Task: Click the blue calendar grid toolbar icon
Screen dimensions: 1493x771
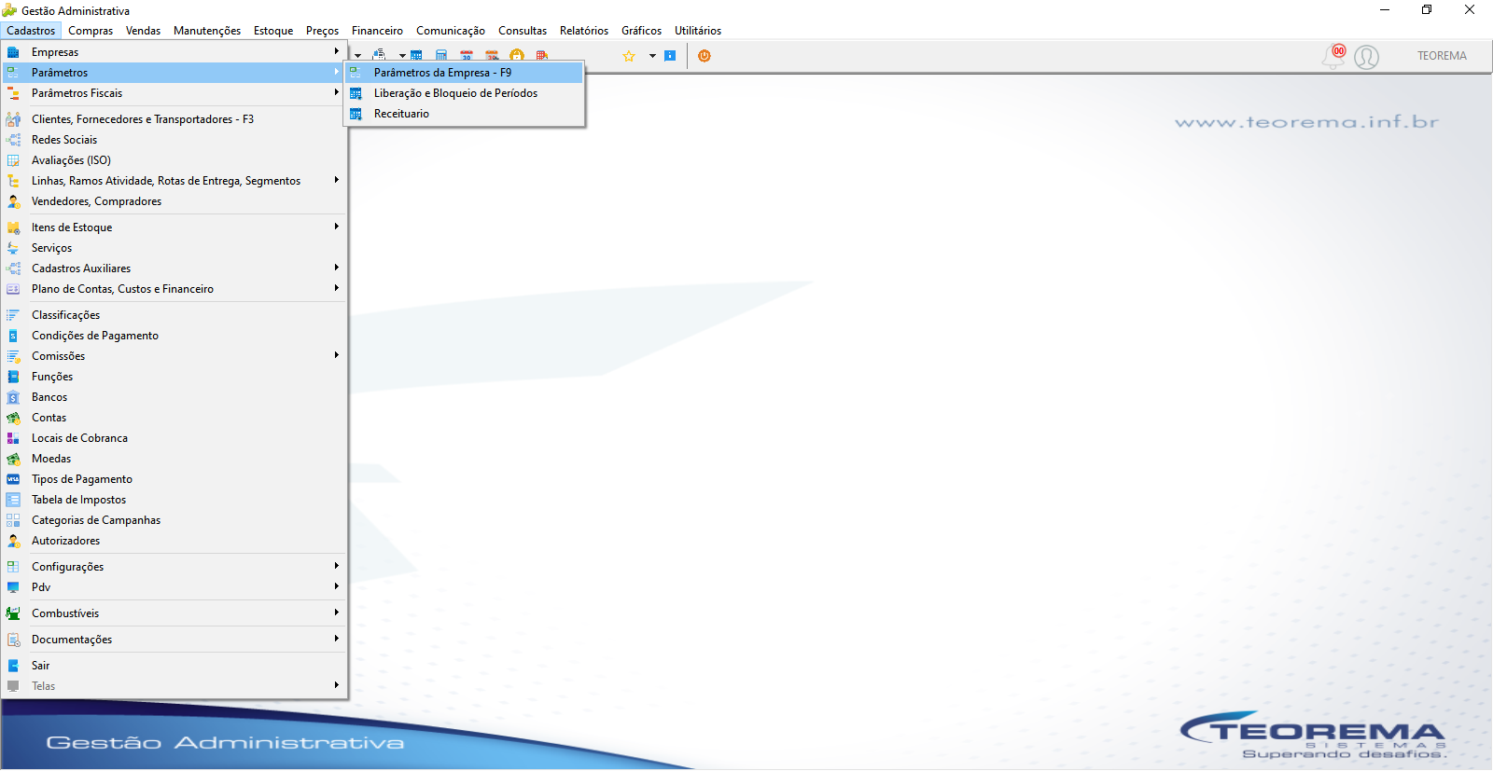Action: [416, 56]
